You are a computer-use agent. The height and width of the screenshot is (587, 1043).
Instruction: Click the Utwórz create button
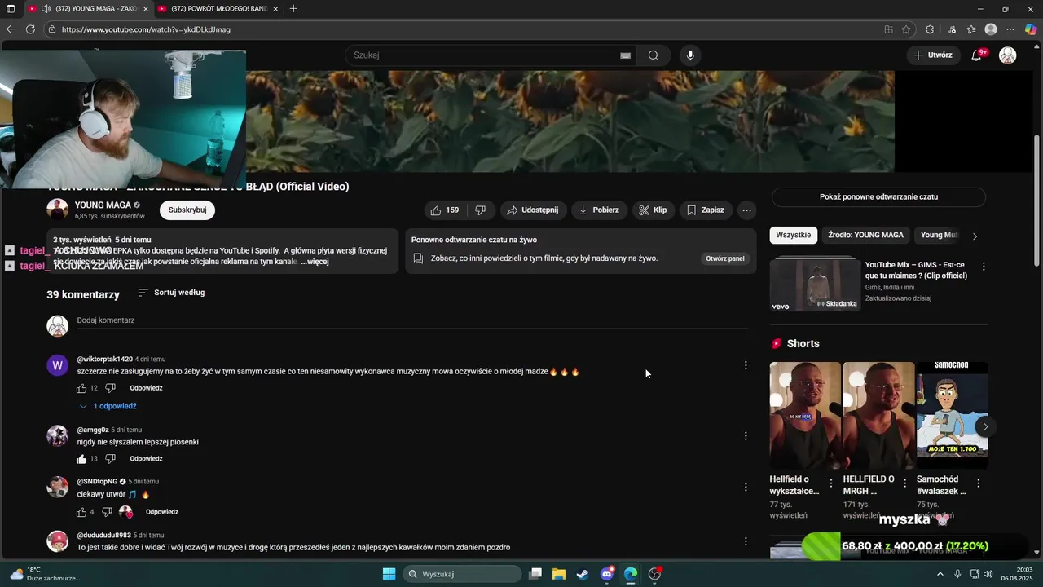[x=933, y=55]
